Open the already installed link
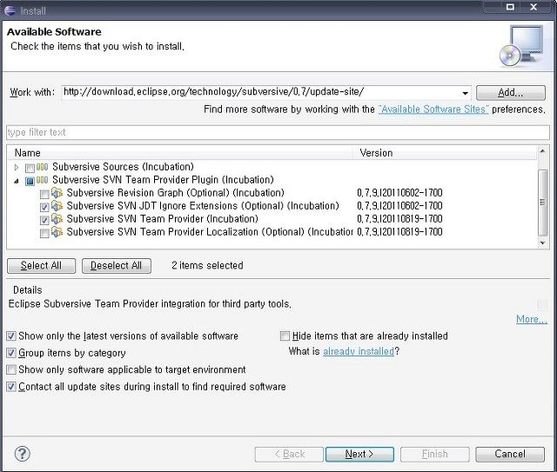The image size is (557, 472). tap(359, 351)
